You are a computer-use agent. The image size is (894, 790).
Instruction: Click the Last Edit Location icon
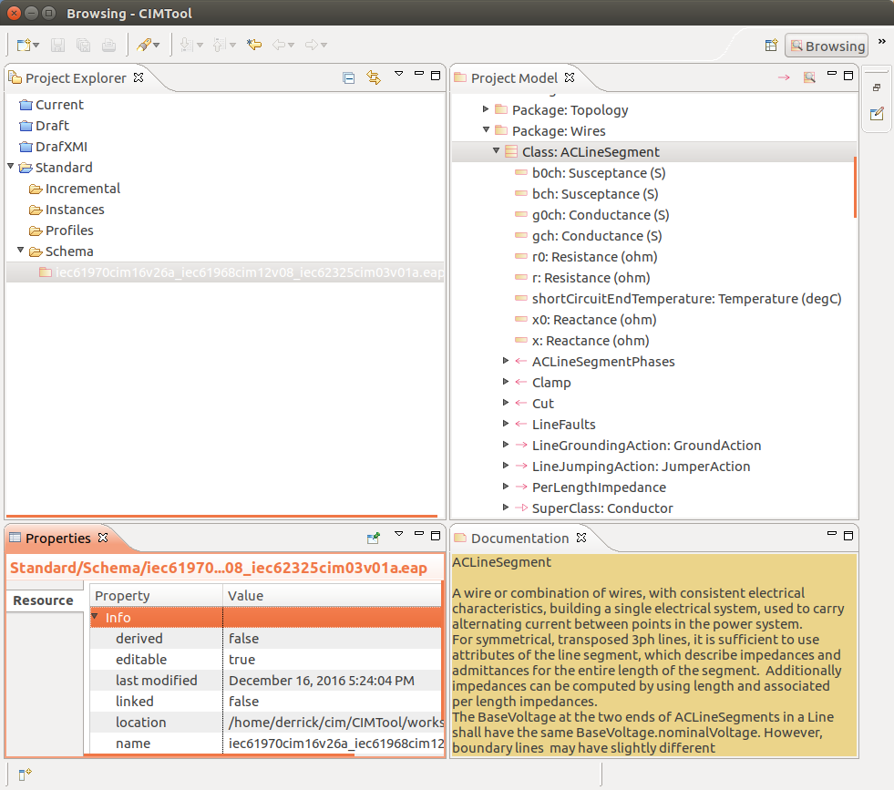point(254,45)
